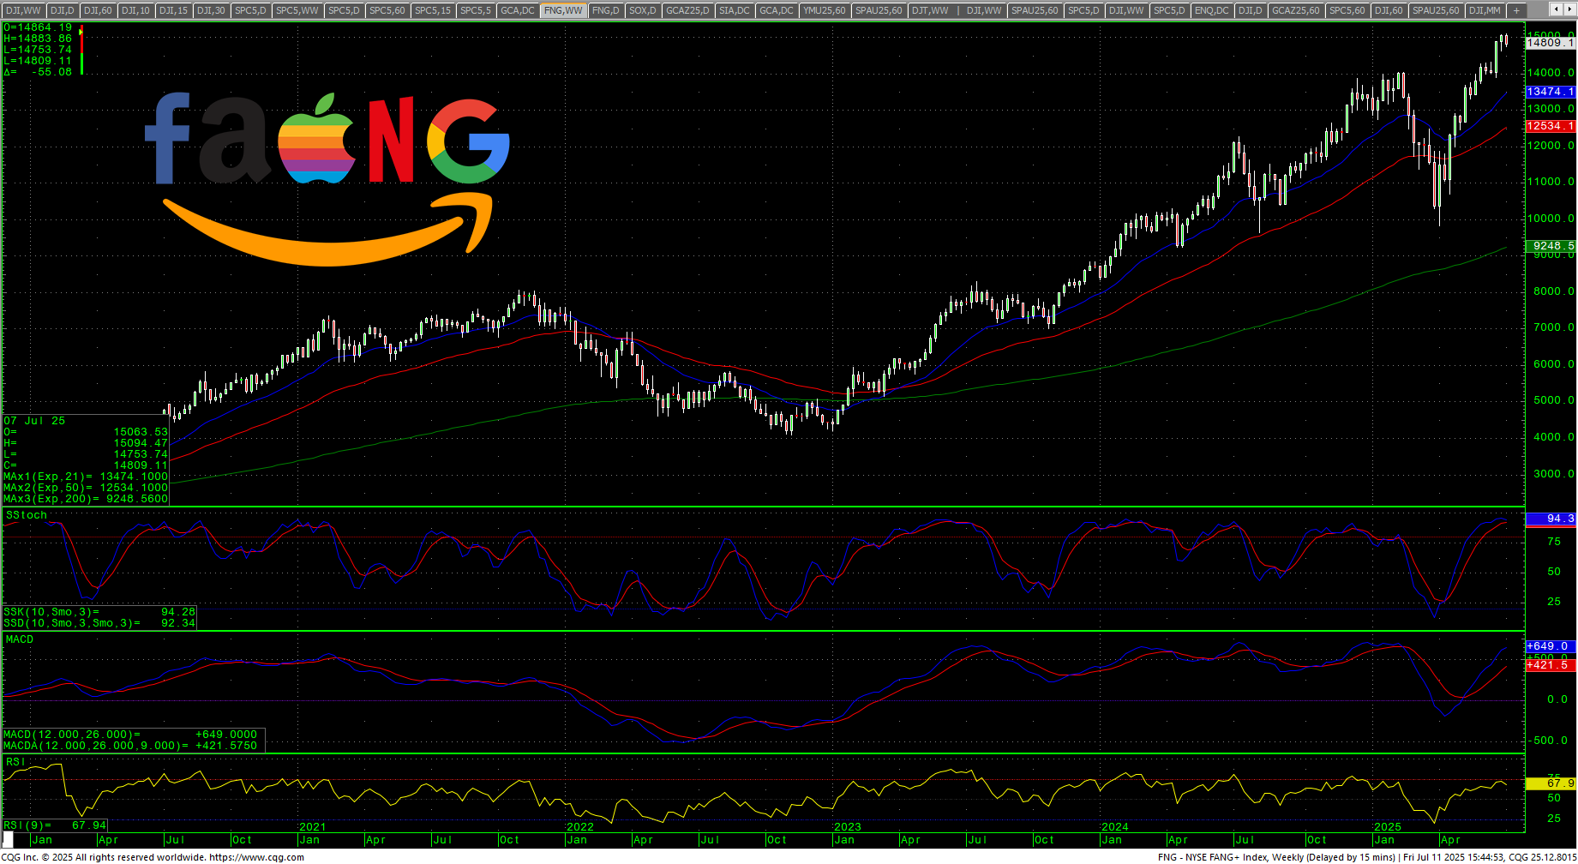Click last price marker 14809.1 on scale
The image size is (1578, 864).
pyautogui.click(x=1551, y=43)
